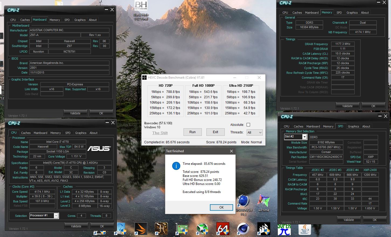391x237 pixels.
Task: Click the HEVC Decode Benchmark title bar icon
Action: point(145,78)
